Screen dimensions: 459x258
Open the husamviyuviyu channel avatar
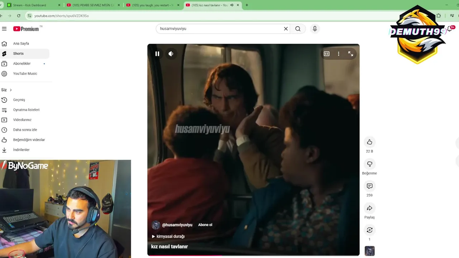coord(156,225)
